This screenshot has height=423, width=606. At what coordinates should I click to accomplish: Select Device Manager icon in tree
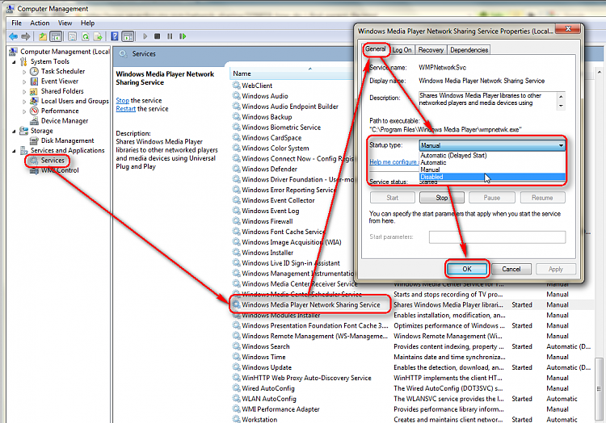tap(35, 121)
